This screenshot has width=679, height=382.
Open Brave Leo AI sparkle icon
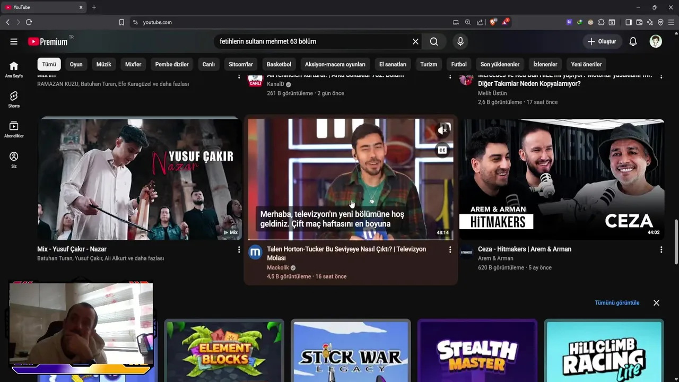(650, 22)
